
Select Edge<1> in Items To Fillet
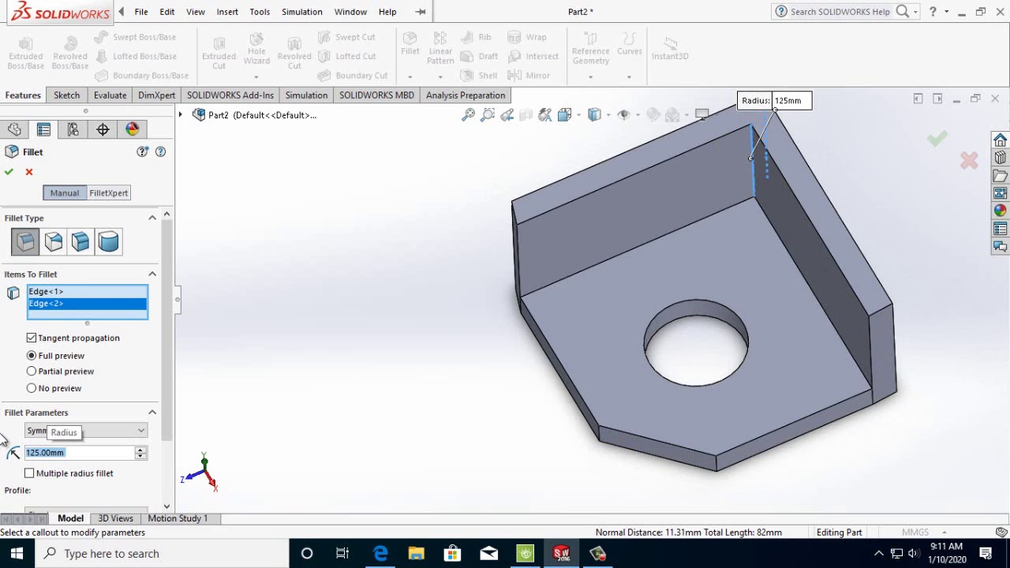87,292
